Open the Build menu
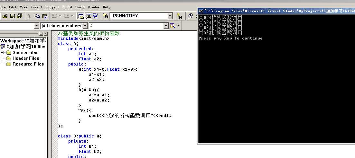355x158 pixels. (67, 7)
